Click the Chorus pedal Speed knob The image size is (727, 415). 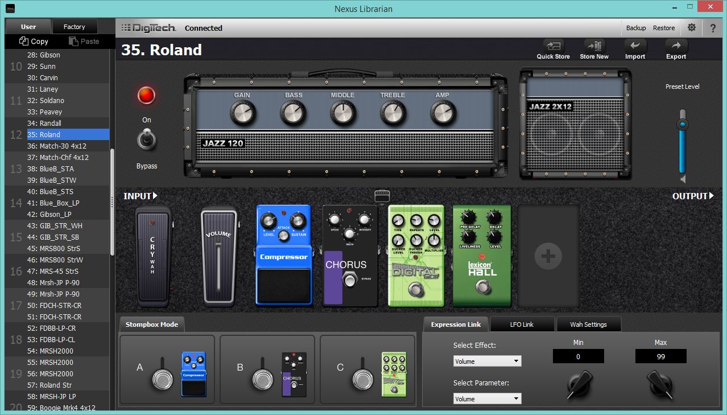click(x=335, y=220)
